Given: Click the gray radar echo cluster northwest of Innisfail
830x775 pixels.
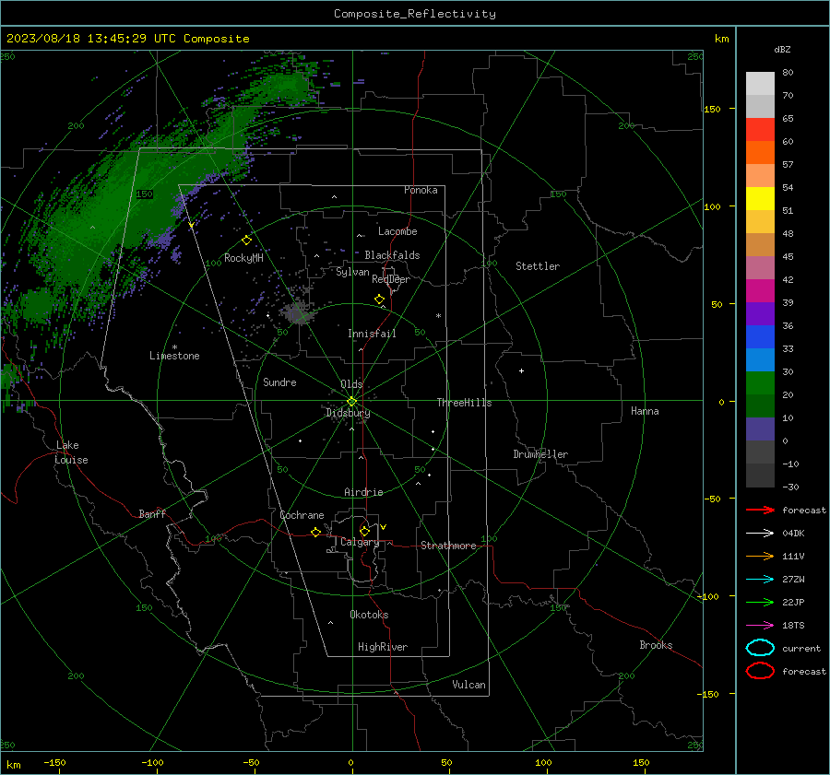Looking at the screenshot, I should click(298, 313).
